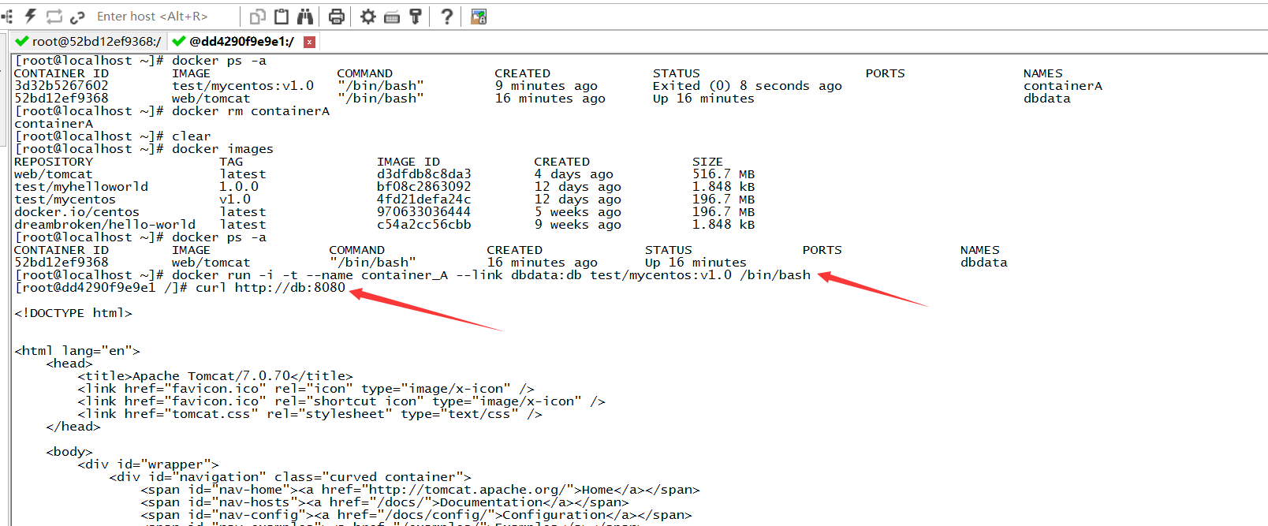Screen dimensions: 1268x526
Task: Click image name test/mycentos:v1.0 in first listing
Action: (243, 86)
